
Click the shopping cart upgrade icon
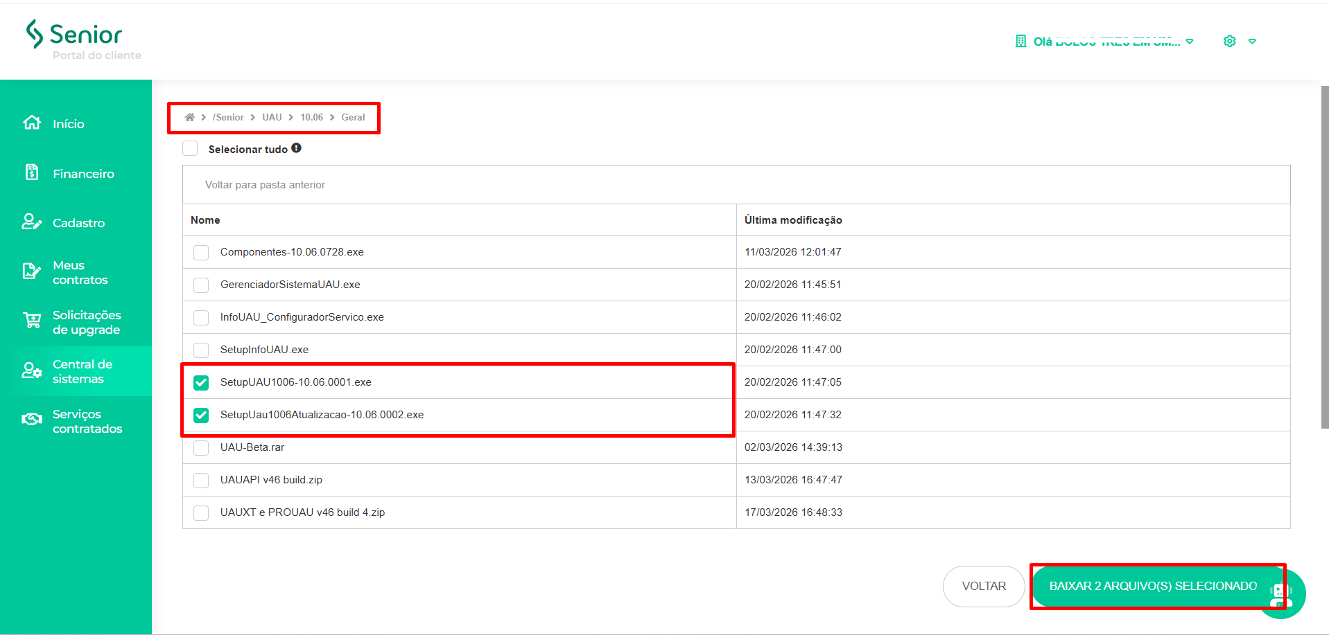[x=32, y=321]
